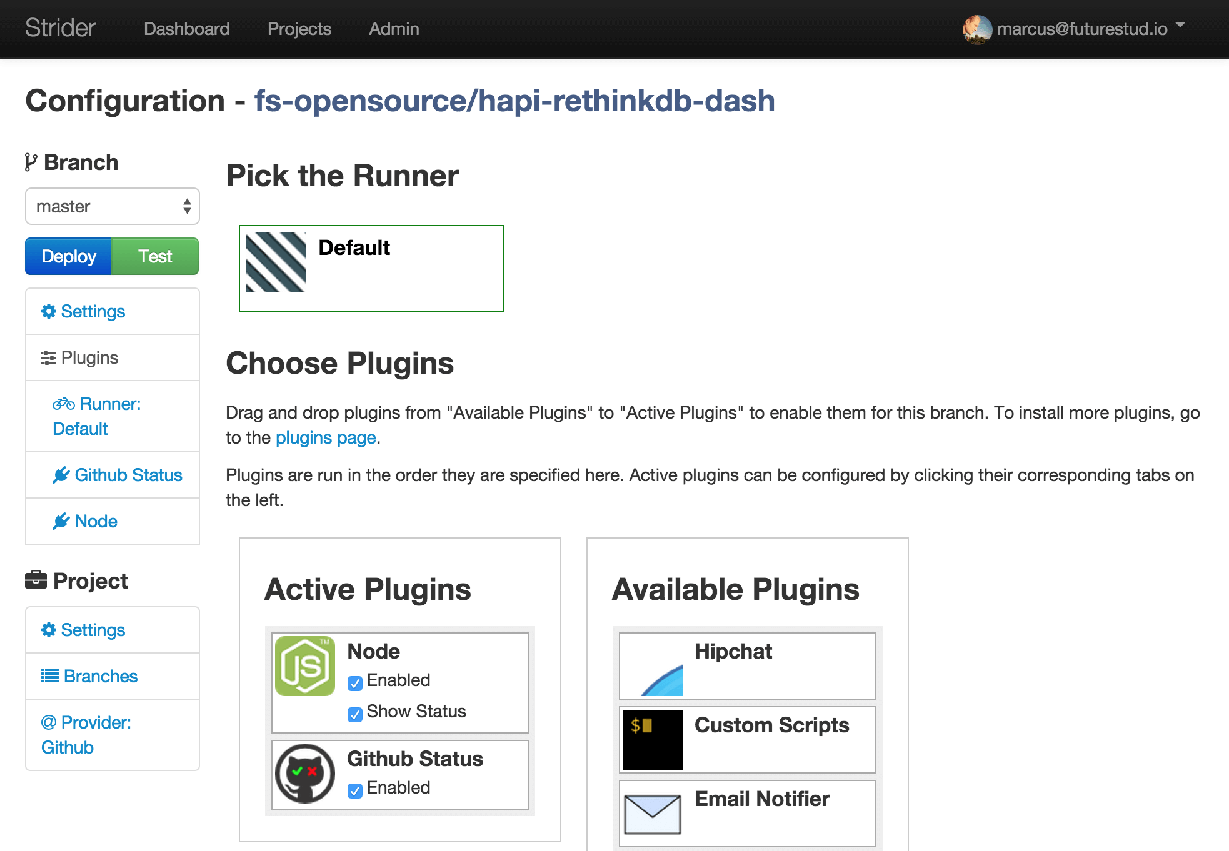Image resolution: width=1229 pixels, height=851 pixels.
Task: Click the gear icon of branch Settings
Action: point(48,311)
